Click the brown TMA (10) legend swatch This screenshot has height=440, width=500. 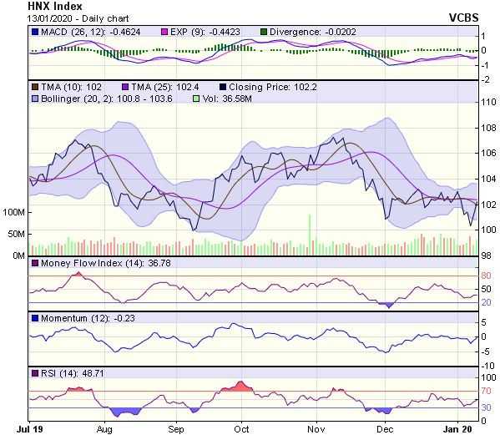tap(35, 87)
